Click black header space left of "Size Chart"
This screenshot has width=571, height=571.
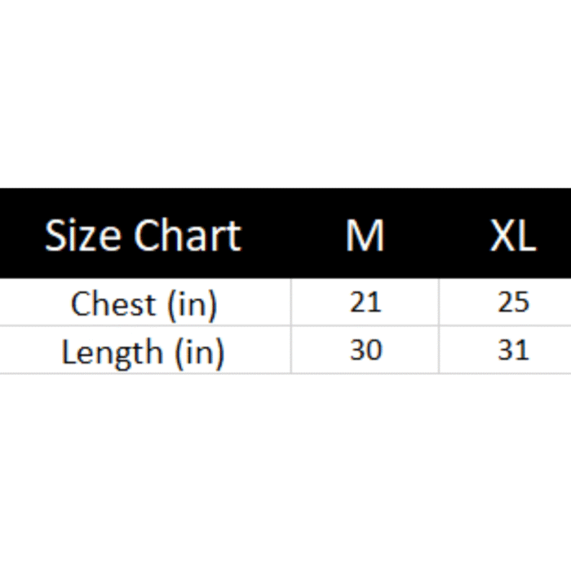[x=20, y=236]
